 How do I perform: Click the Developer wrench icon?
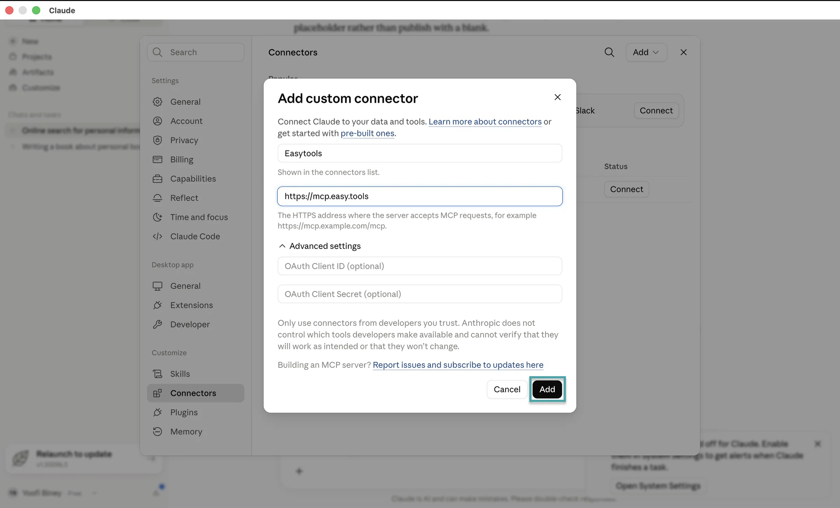(157, 324)
